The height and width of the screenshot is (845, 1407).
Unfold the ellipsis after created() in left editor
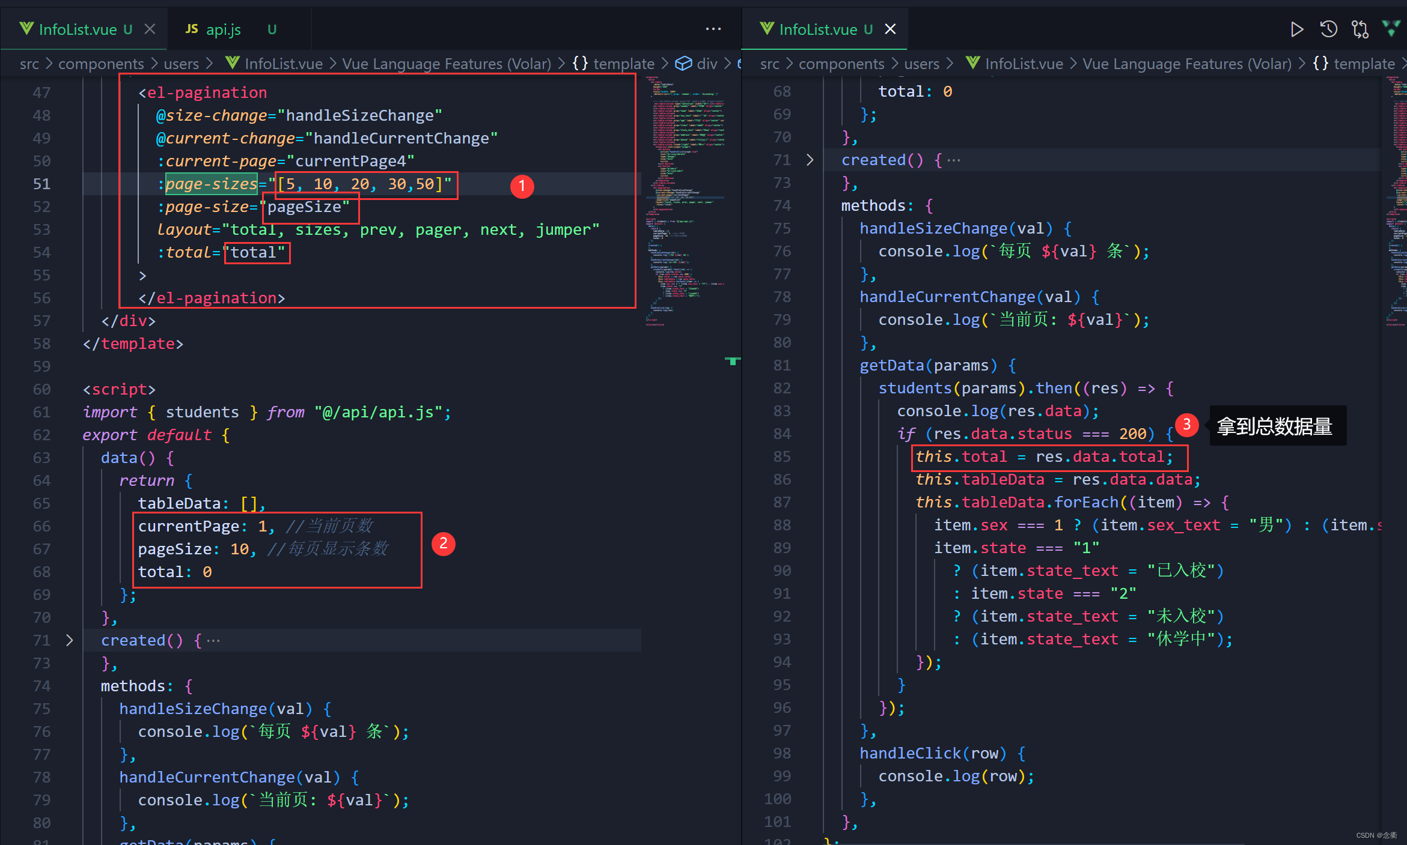[x=213, y=641]
